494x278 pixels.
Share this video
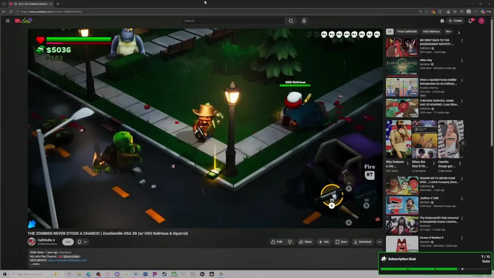coord(305,242)
